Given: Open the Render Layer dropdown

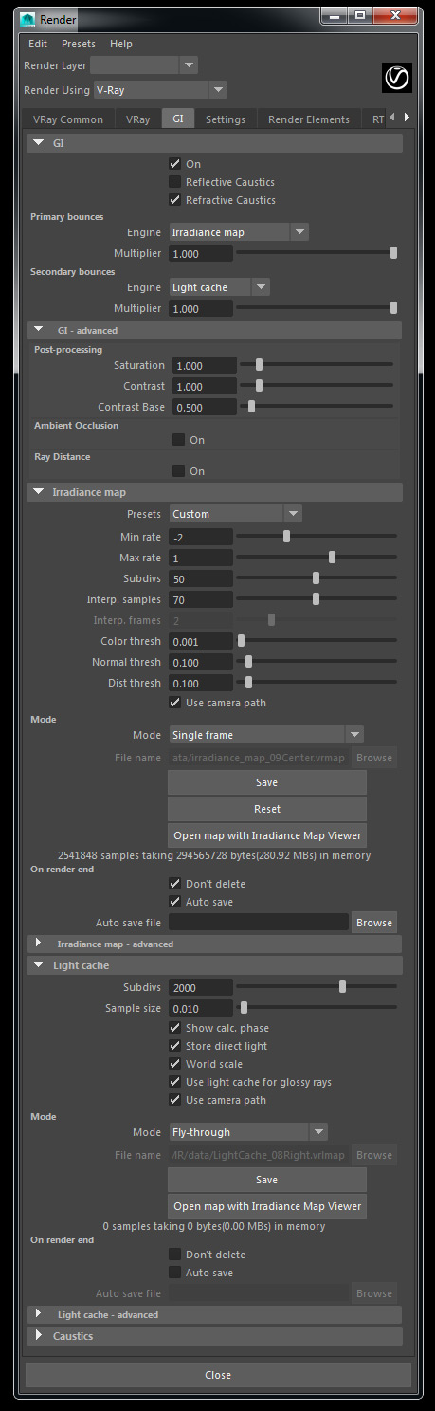Looking at the screenshot, I should (144, 64).
